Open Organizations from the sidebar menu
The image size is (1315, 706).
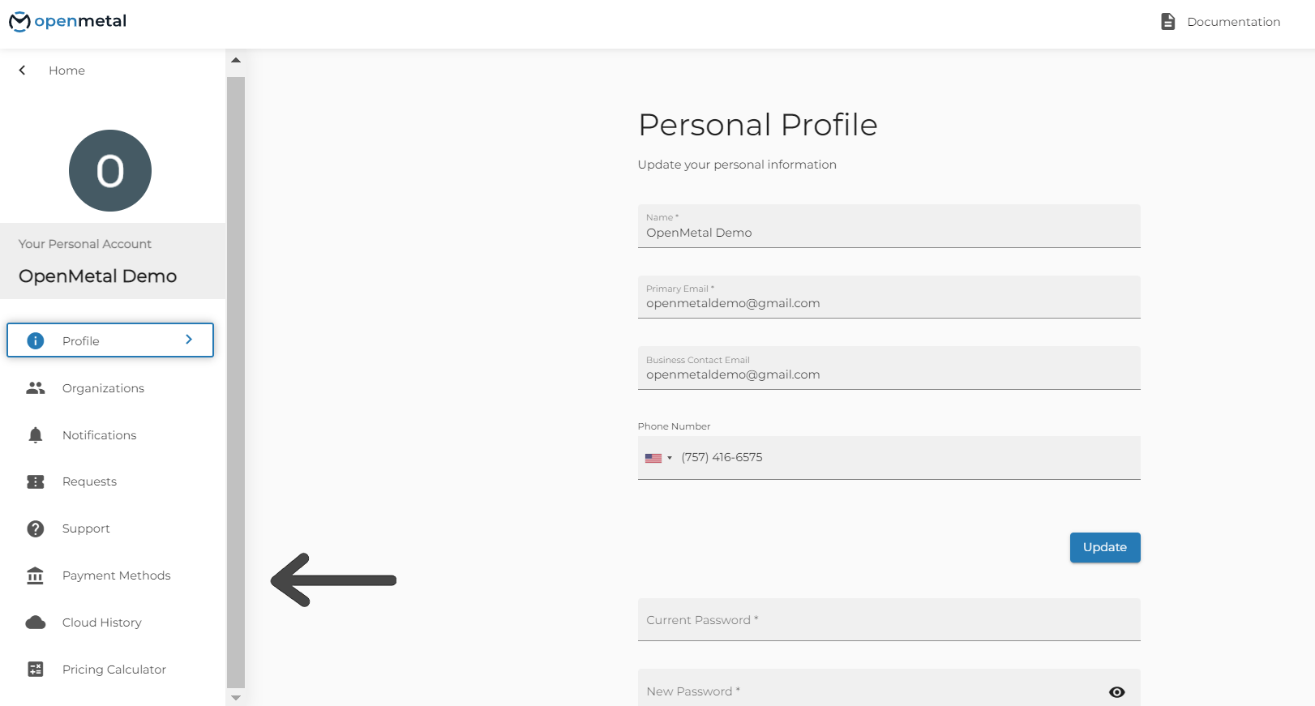pos(103,387)
